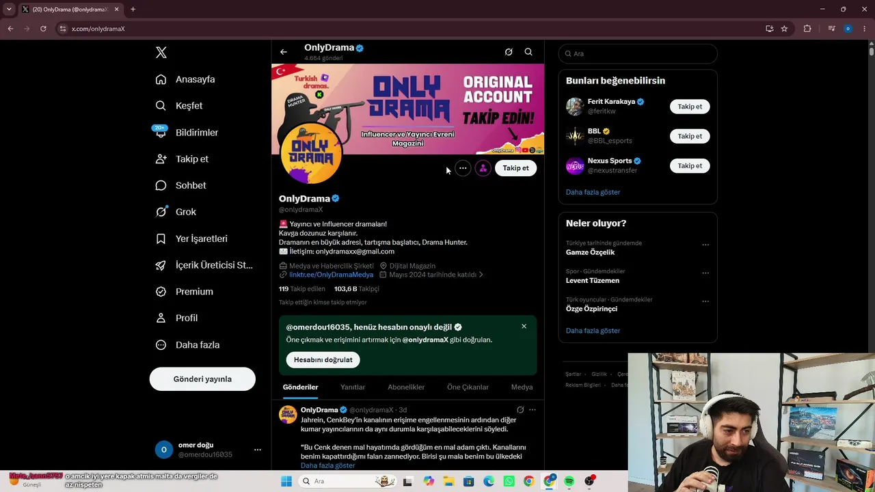Viewport: 875px width, 492px height.
Task: Click the search icon in the profile header
Action: 528,52
